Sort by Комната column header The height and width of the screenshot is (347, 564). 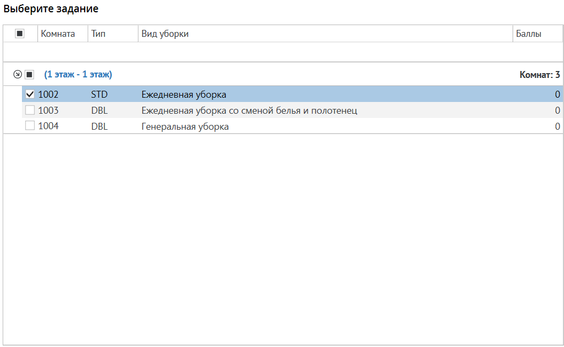point(58,34)
